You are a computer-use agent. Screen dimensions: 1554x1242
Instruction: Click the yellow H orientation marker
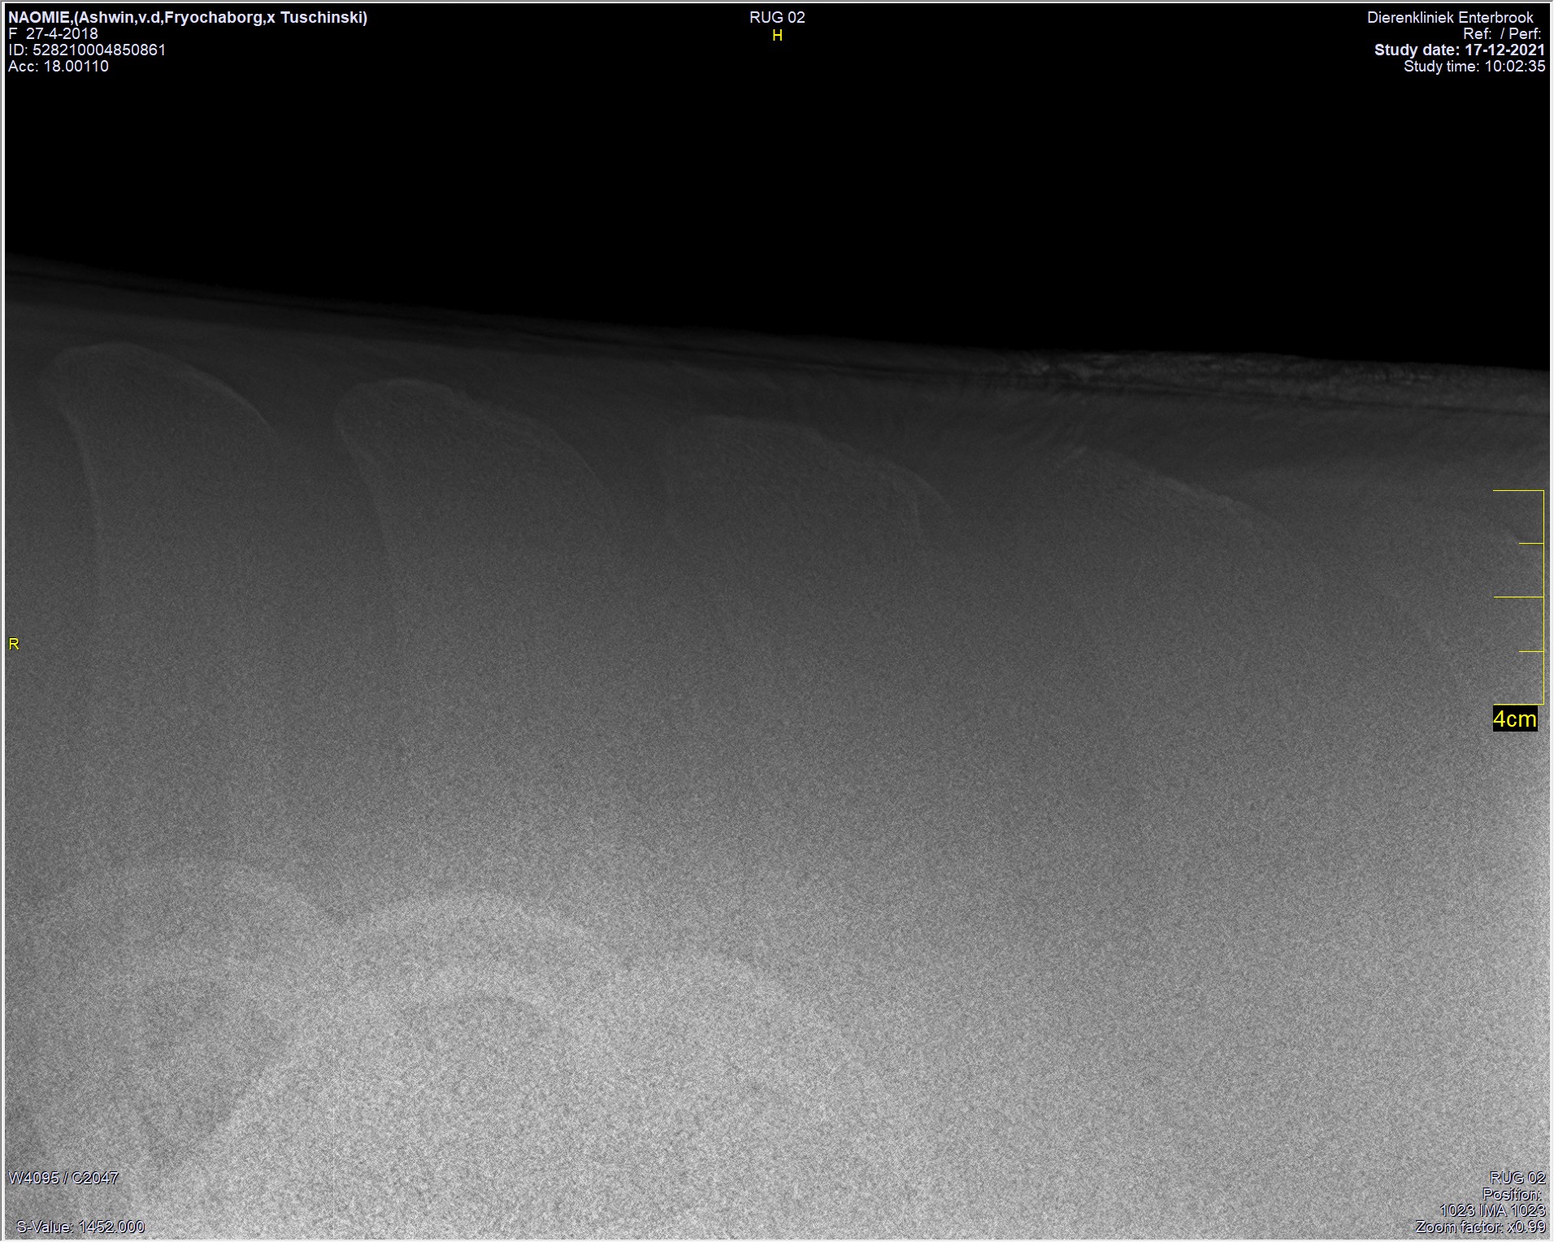pyautogui.click(x=777, y=36)
